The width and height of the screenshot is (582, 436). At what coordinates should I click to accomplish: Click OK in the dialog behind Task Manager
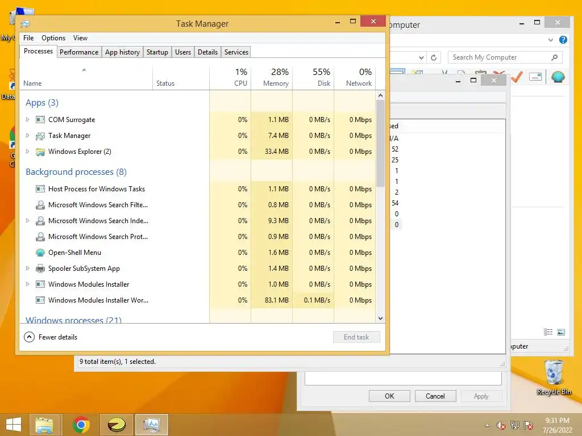point(389,396)
